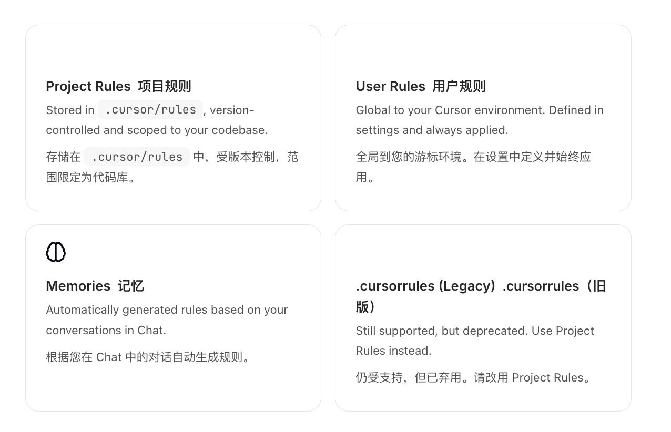Click 'Automatically generated rules based on your' text

click(x=167, y=310)
